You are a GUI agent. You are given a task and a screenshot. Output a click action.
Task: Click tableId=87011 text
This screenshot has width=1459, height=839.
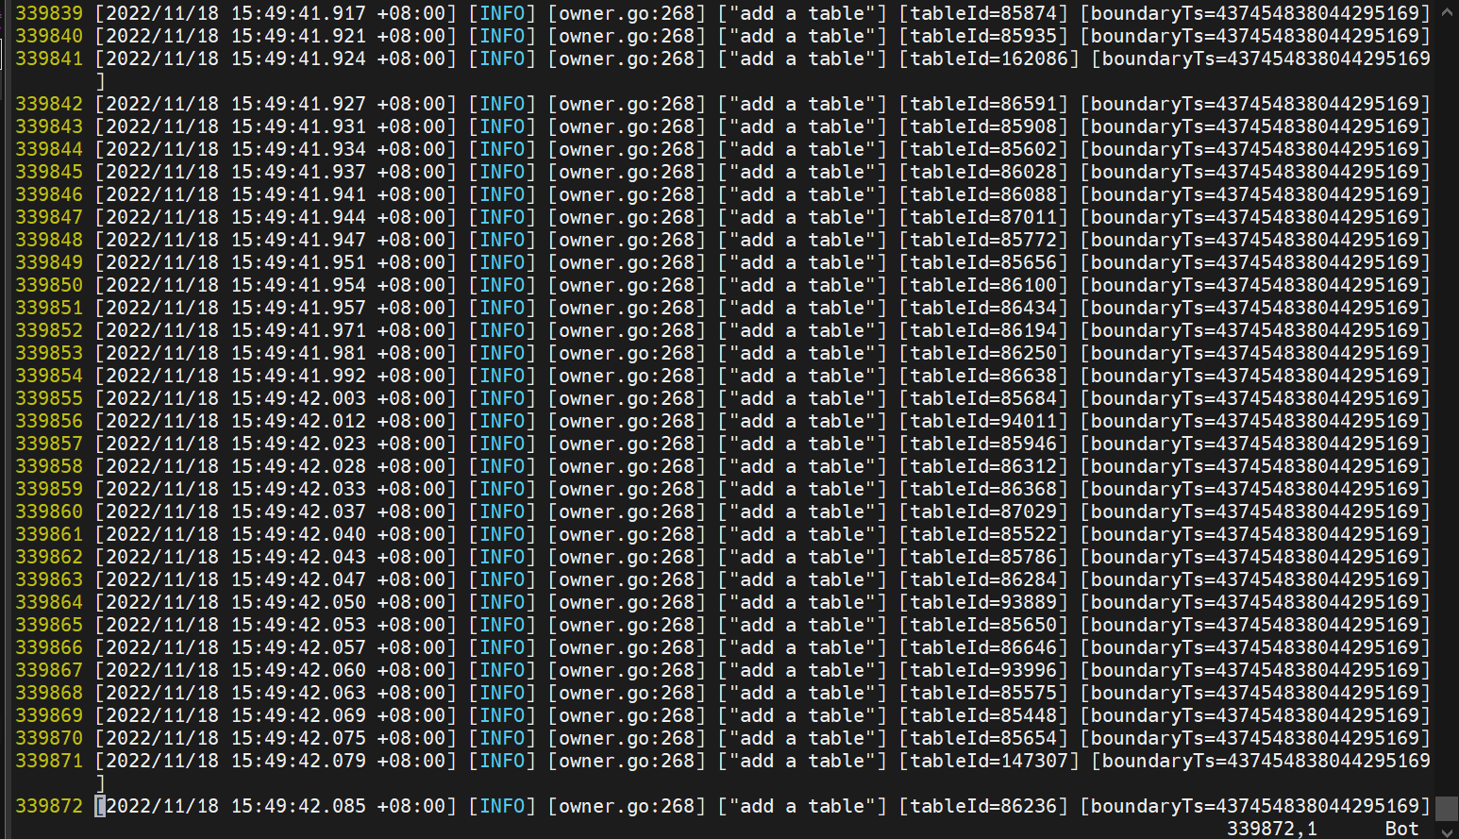tap(984, 217)
